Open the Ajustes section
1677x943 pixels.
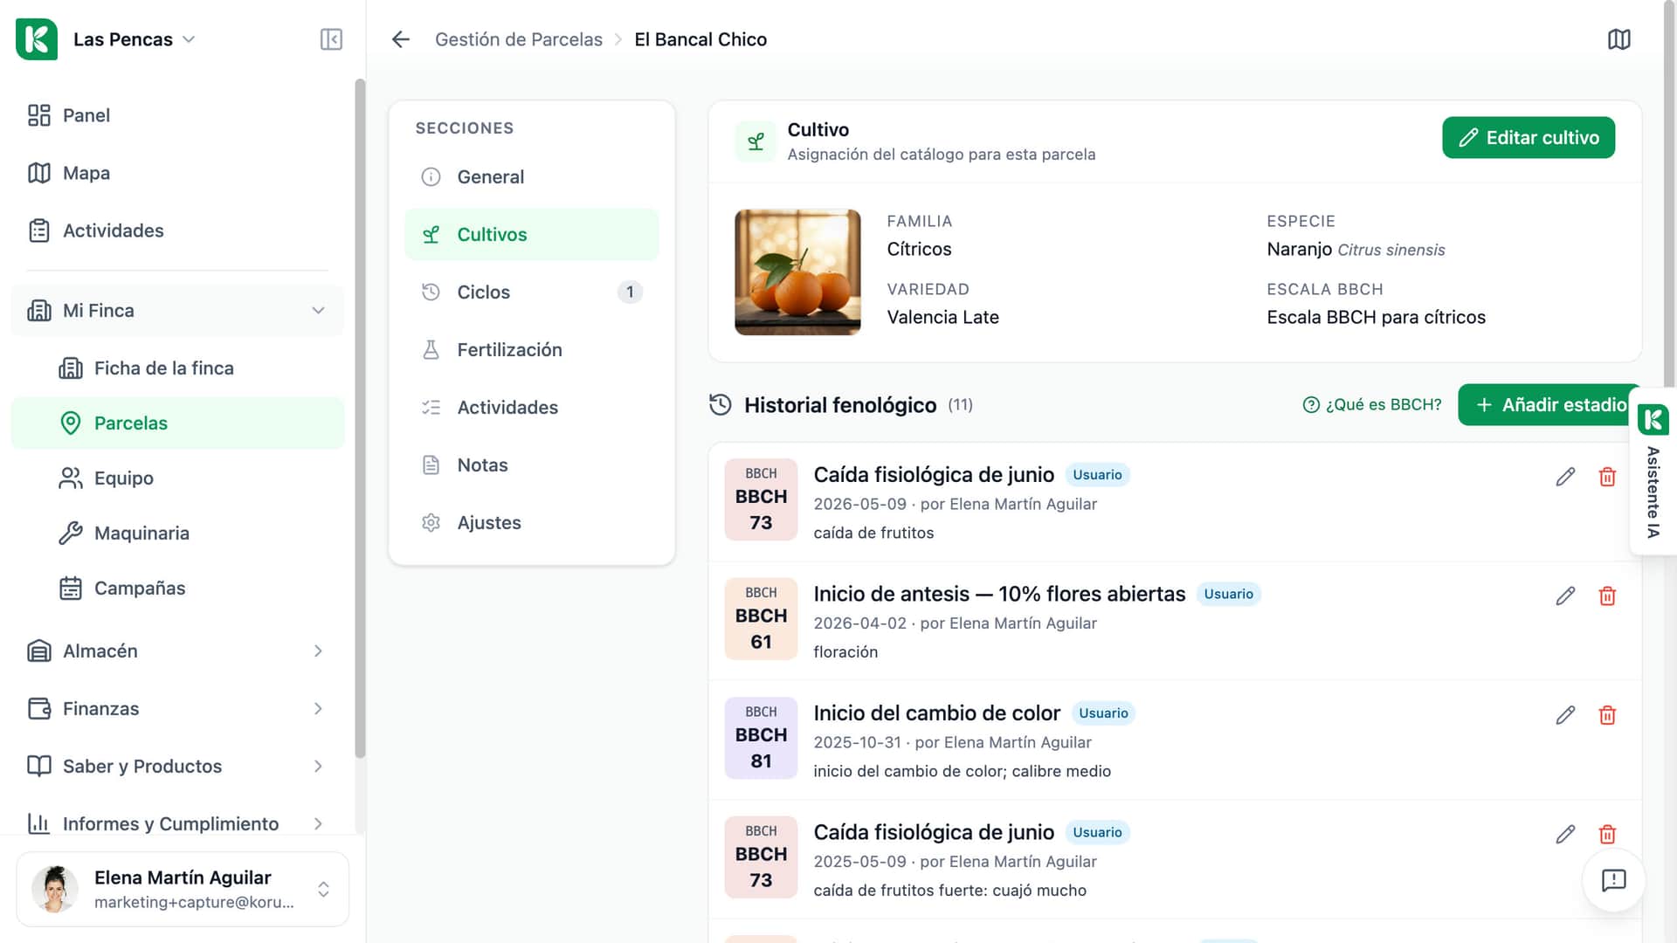[x=532, y=523]
